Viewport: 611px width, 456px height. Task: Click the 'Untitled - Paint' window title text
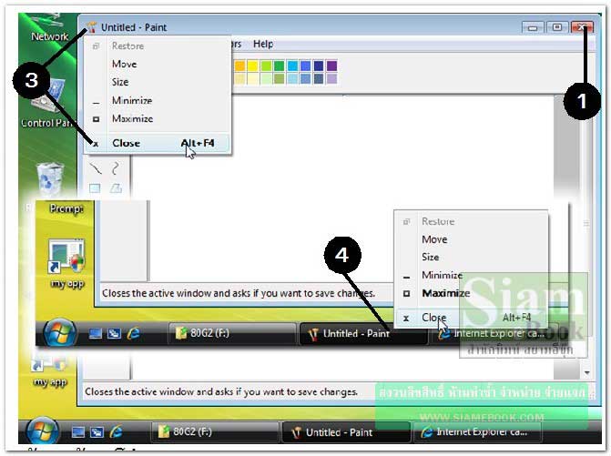tap(134, 27)
